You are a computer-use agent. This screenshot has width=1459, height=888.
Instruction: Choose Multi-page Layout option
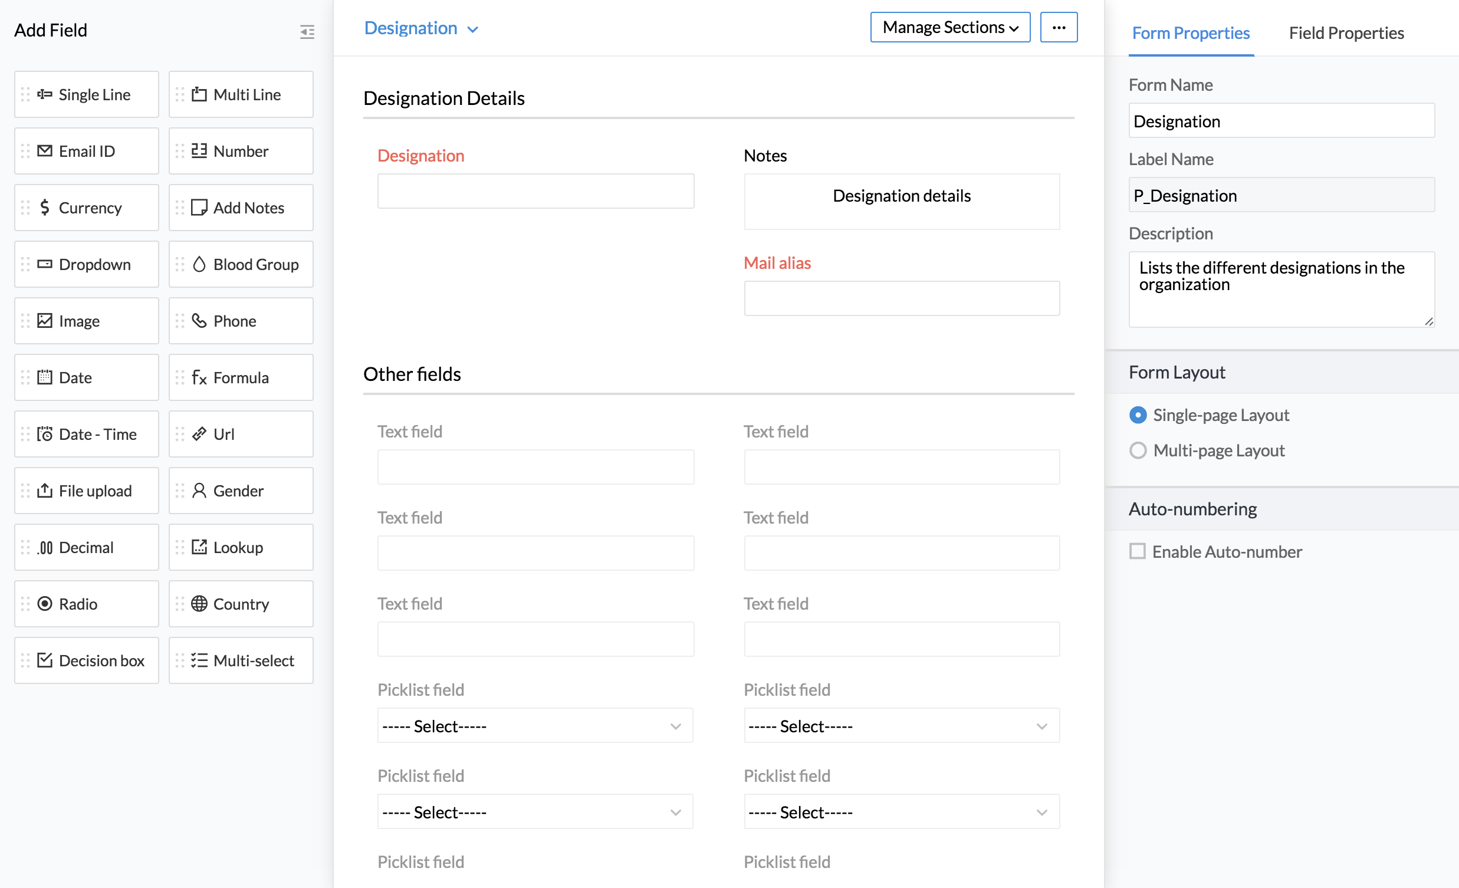1138,450
